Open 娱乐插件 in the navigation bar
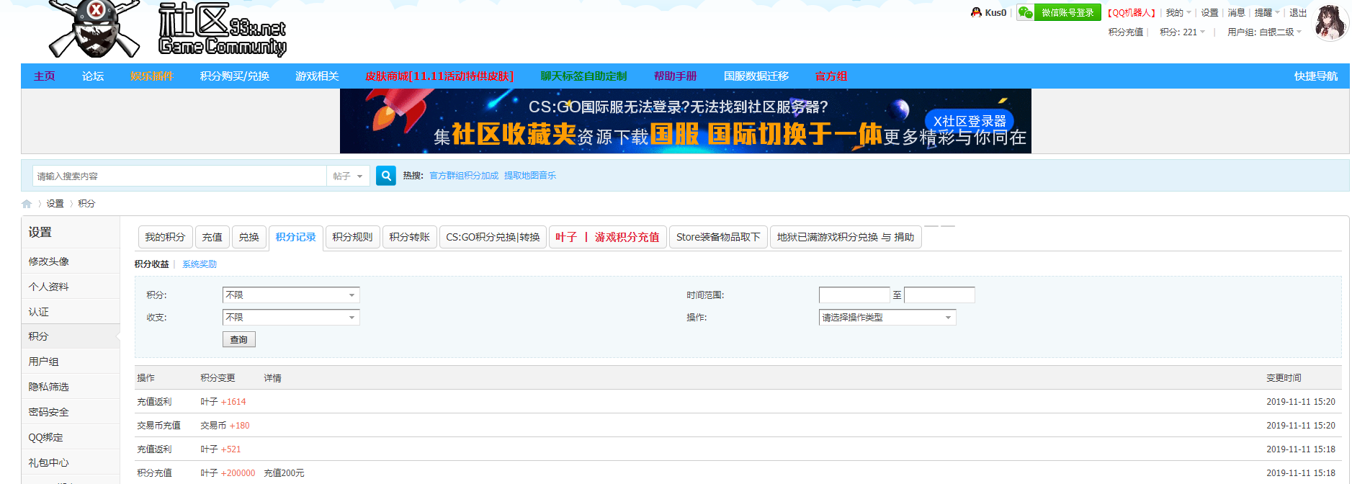The width and height of the screenshot is (1352, 484). (x=152, y=76)
